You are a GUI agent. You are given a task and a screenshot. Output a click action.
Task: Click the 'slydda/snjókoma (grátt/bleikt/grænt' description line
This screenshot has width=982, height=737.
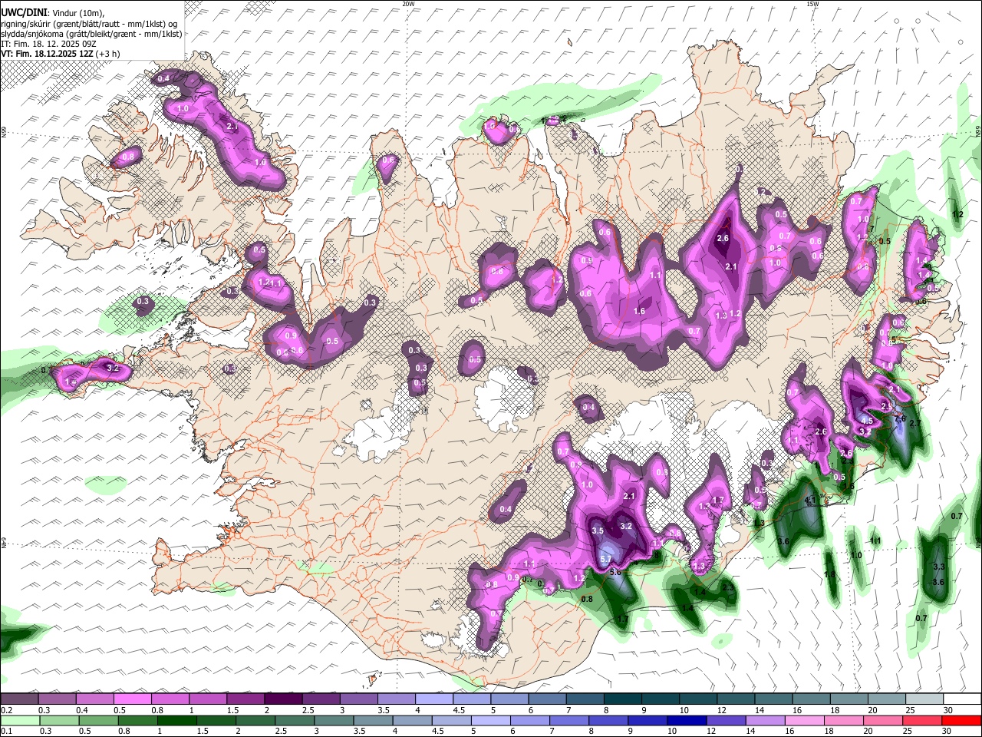[x=91, y=33]
